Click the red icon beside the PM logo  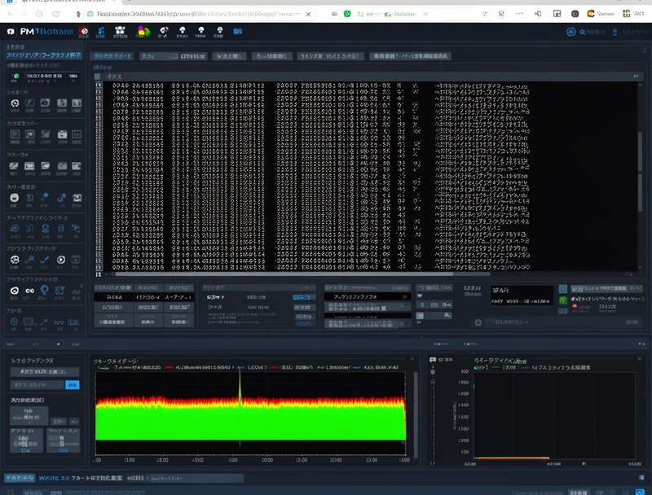tap(82, 31)
